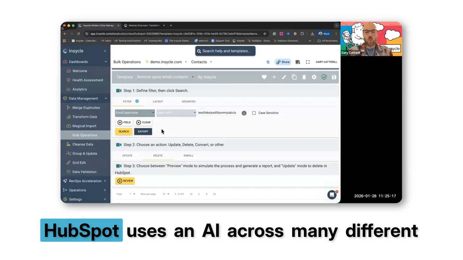Screen dimensions: 463x260
Task: Save the template with the floppy disk icon
Action: click(334, 77)
